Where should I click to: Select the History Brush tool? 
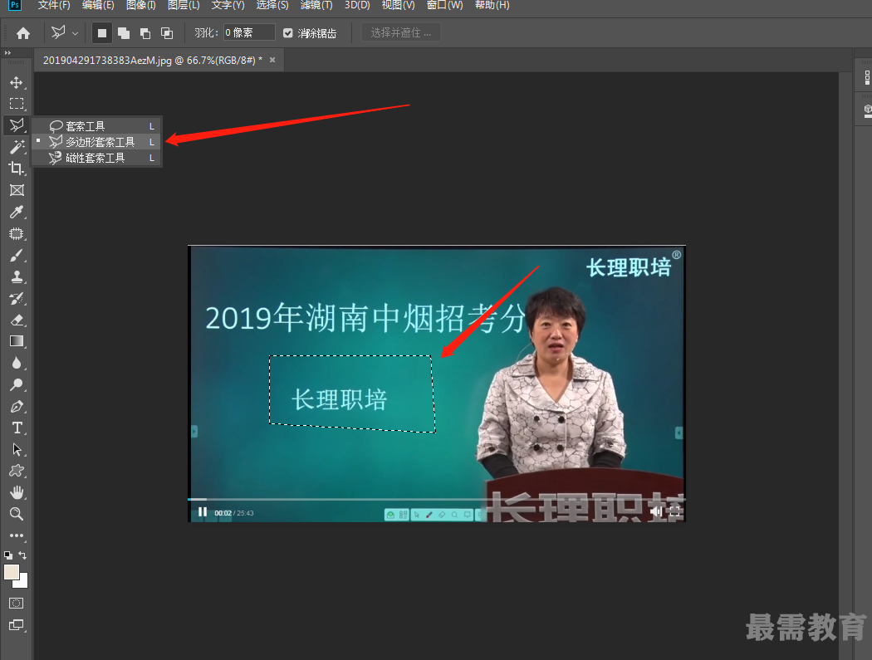click(x=16, y=298)
